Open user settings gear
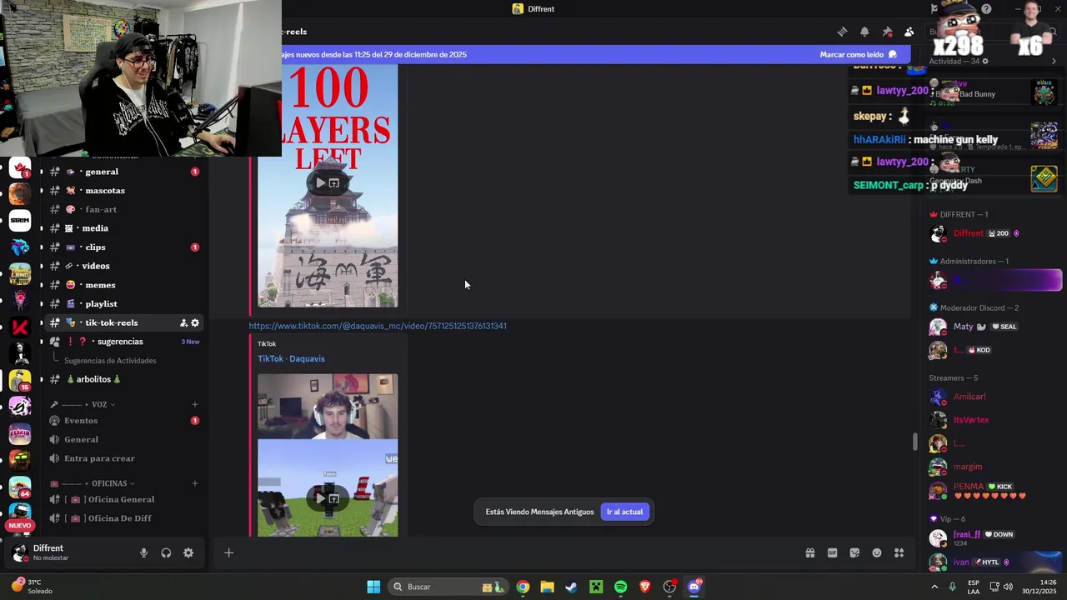 click(x=188, y=552)
